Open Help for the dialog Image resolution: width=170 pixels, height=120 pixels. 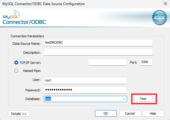click(x=153, y=113)
